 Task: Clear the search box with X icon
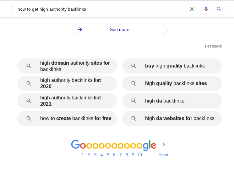pyautogui.click(x=192, y=9)
